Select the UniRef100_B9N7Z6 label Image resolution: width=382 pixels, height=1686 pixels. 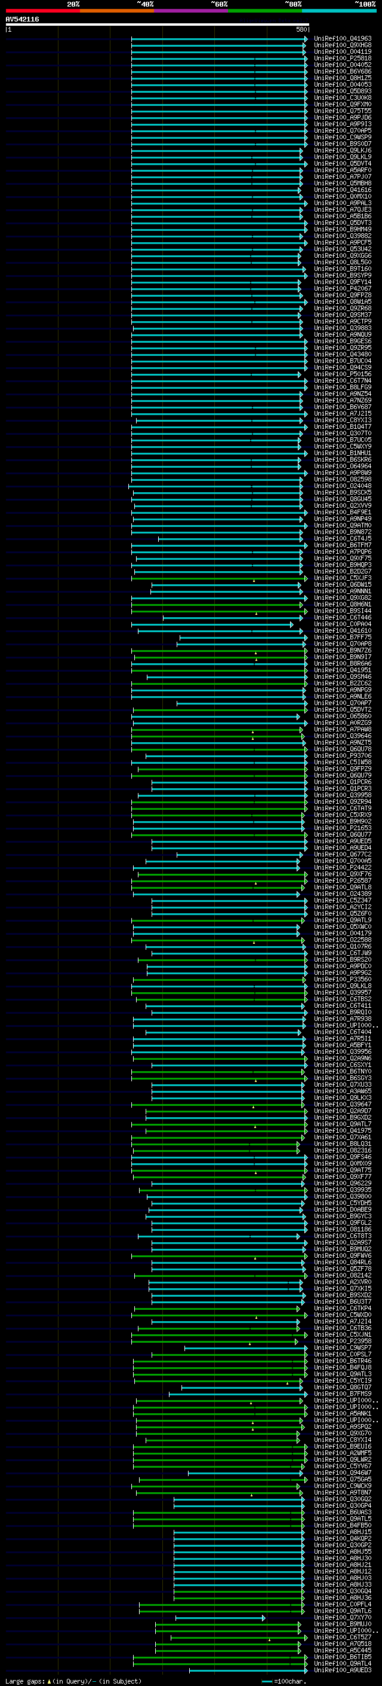coord(343,651)
